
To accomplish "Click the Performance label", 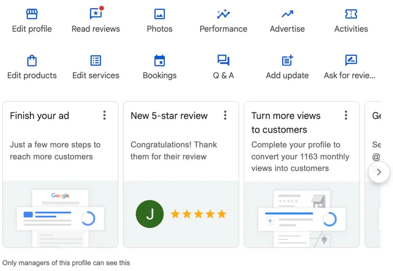I will coord(223,29).
